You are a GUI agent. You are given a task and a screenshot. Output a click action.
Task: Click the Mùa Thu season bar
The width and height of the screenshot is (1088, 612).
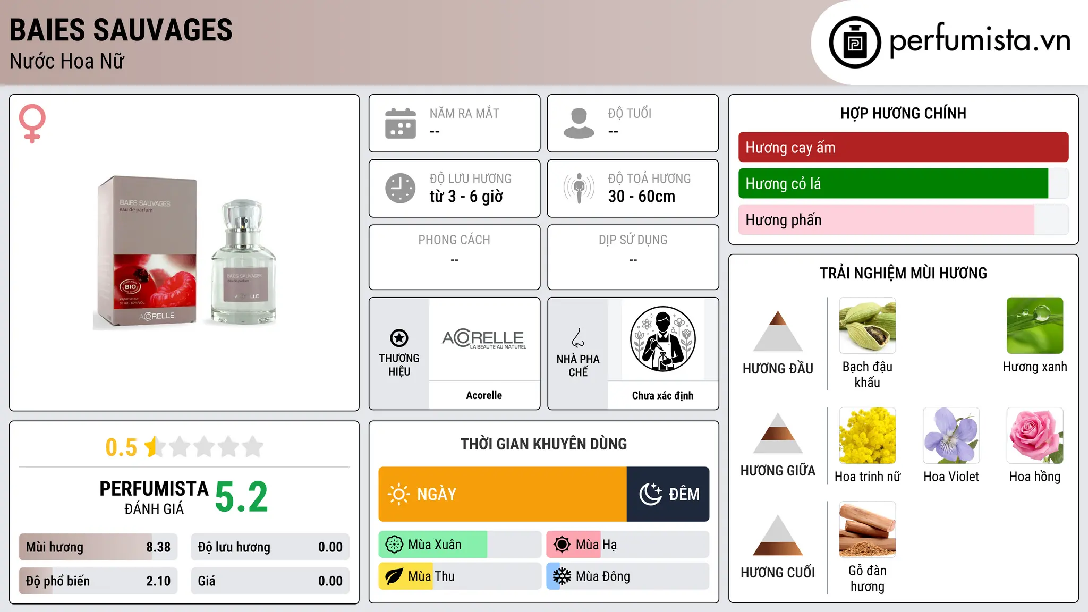click(460, 576)
